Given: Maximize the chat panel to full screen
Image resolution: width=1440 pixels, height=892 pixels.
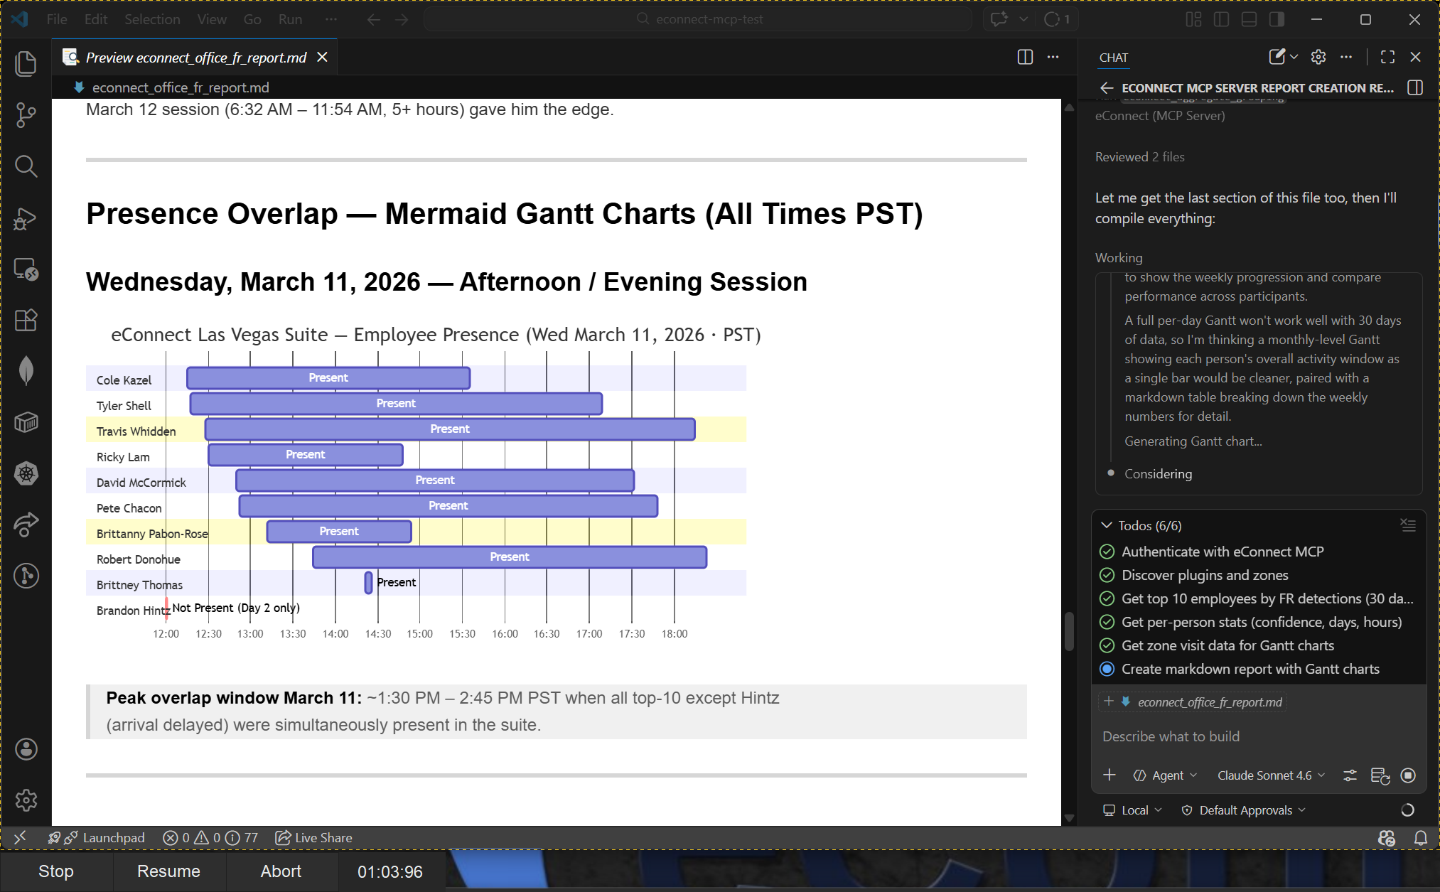Looking at the screenshot, I should click(1387, 57).
